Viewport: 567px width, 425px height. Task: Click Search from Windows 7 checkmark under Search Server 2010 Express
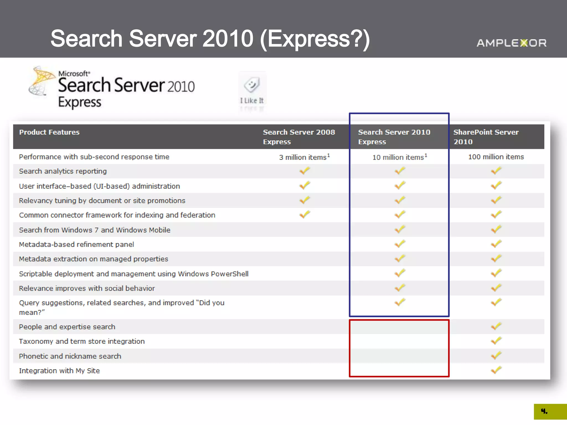click(400, 229)
